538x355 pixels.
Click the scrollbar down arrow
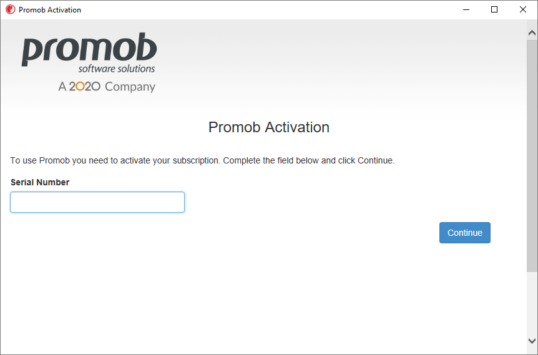coord(532,341)
